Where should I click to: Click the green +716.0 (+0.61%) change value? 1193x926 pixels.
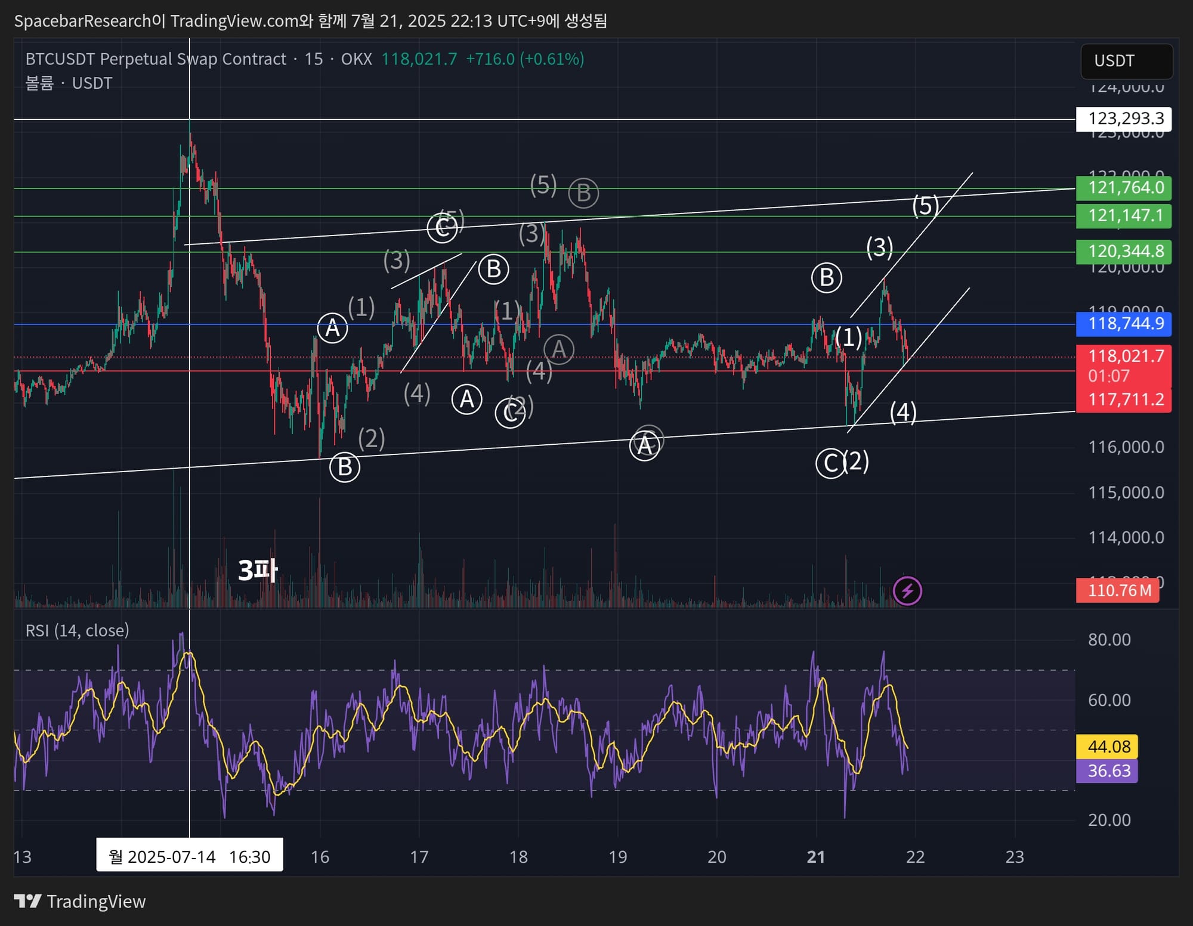[525, 59]
